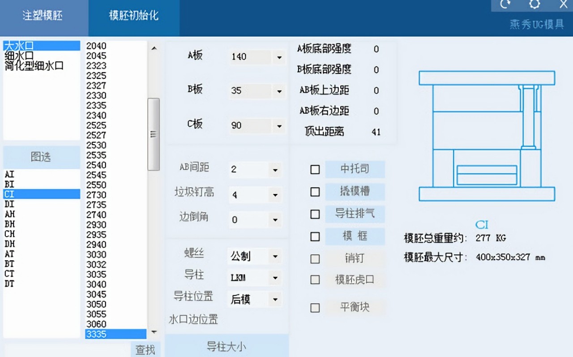Open the A板 thickness dropdown
The image size is (573, 357).
279,57
